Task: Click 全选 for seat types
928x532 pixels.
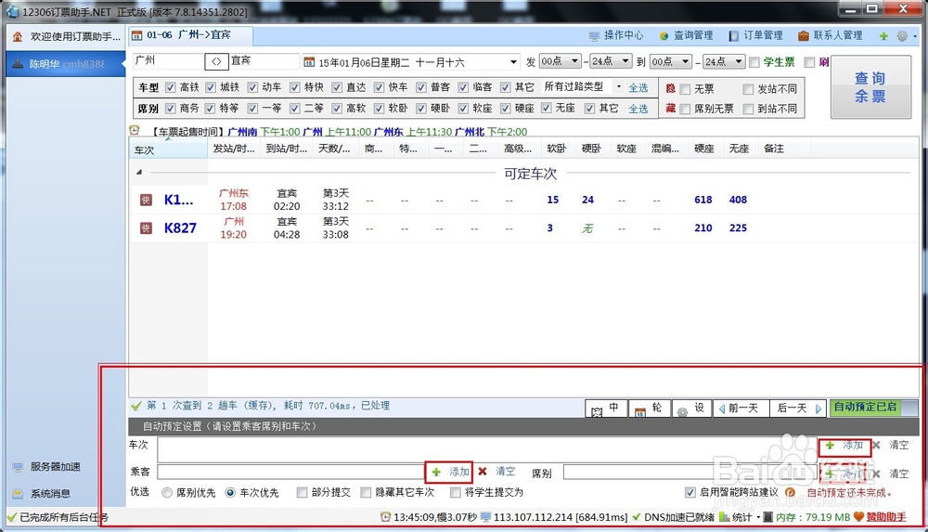Action: click(x=638, y=109)
